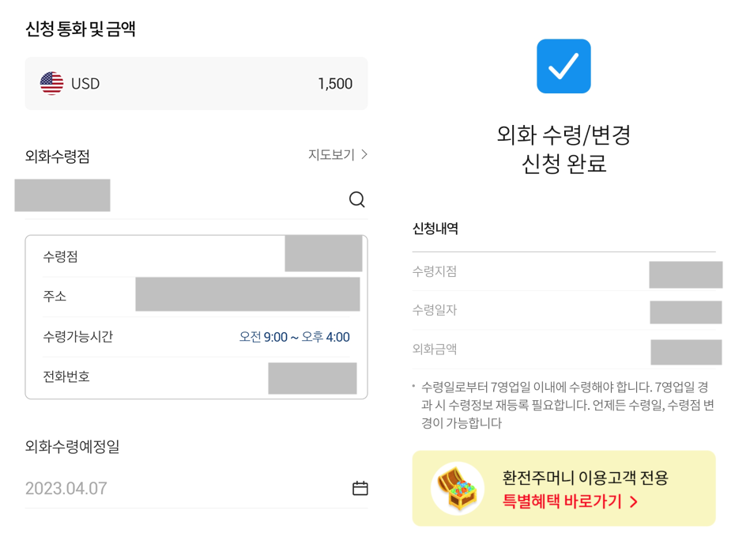Select the 전화번호 row

[196, 377]
